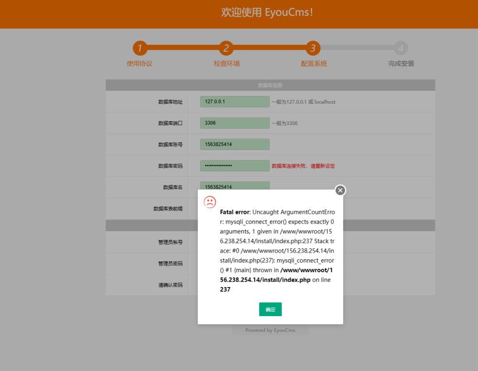The width and height of the screenshot is (478, 371).
Task: Click the 检查环境 step label
Action: 227,64
